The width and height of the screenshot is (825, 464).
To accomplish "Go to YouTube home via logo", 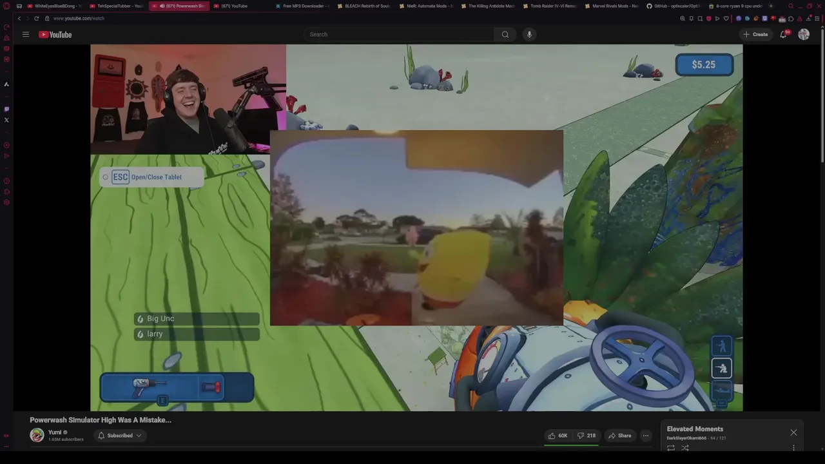I will click(x=55, y=34).
